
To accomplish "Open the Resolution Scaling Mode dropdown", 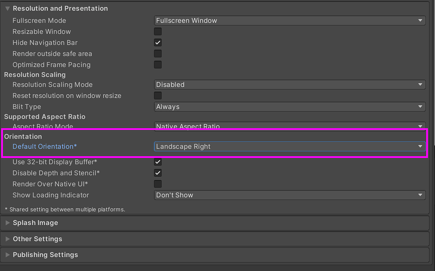I will [x=289, y=85].
